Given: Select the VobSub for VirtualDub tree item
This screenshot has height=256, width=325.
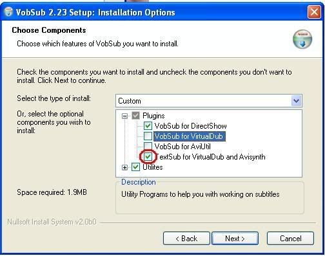Looking at the screenshot, I should [x=190, y=136].
